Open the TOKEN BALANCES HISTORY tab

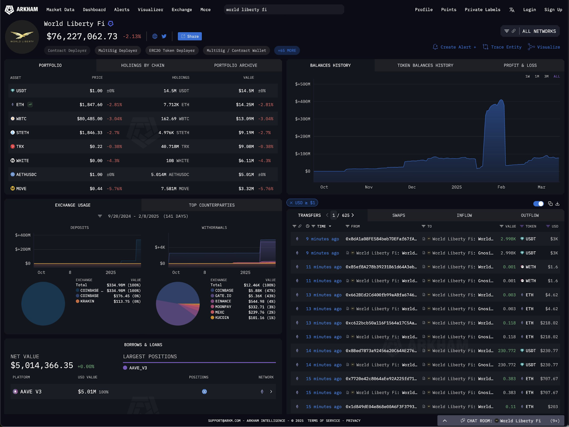pos(425,65)
